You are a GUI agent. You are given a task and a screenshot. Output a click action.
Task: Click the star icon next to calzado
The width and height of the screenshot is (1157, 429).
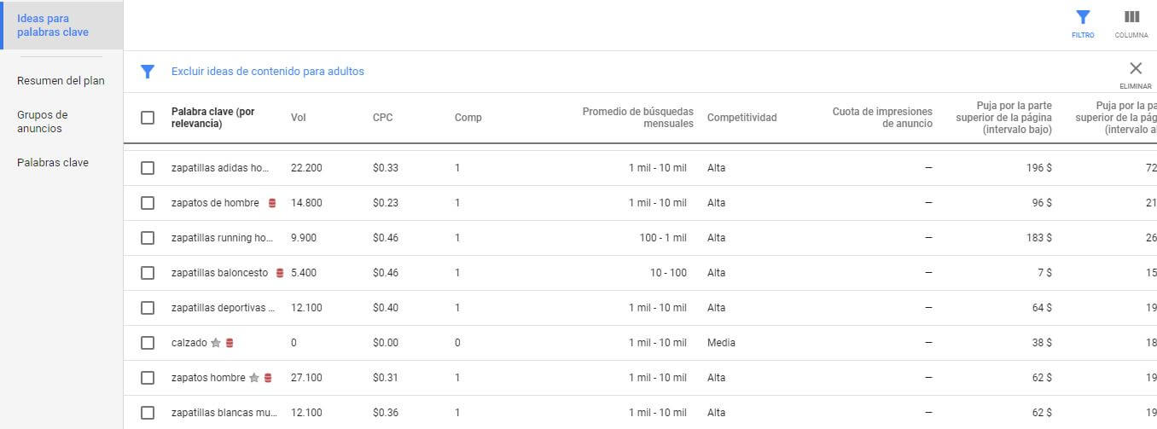[x=216, y=343]
